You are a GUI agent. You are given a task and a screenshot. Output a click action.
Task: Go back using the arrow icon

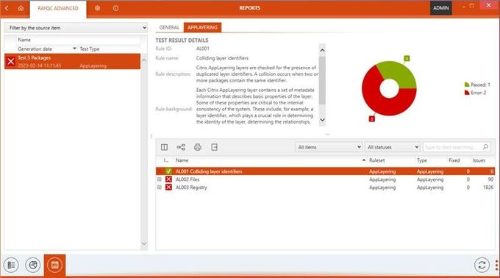[x=7, y=8]
